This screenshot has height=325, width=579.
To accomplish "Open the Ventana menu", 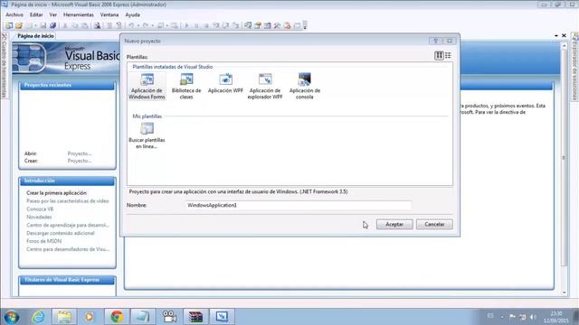I will coord(109,14).
